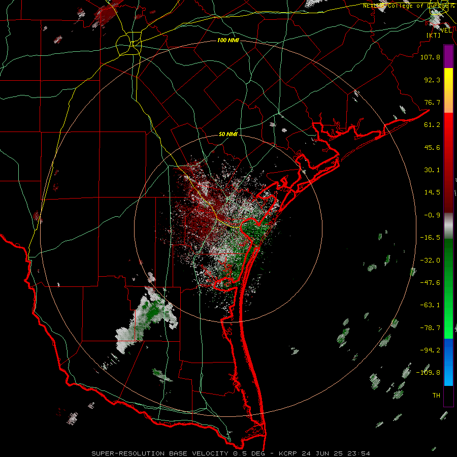Viewport: 457px width, 457px height.
Task: Click the 76.7 value on velocity scale
Action: 432,102
